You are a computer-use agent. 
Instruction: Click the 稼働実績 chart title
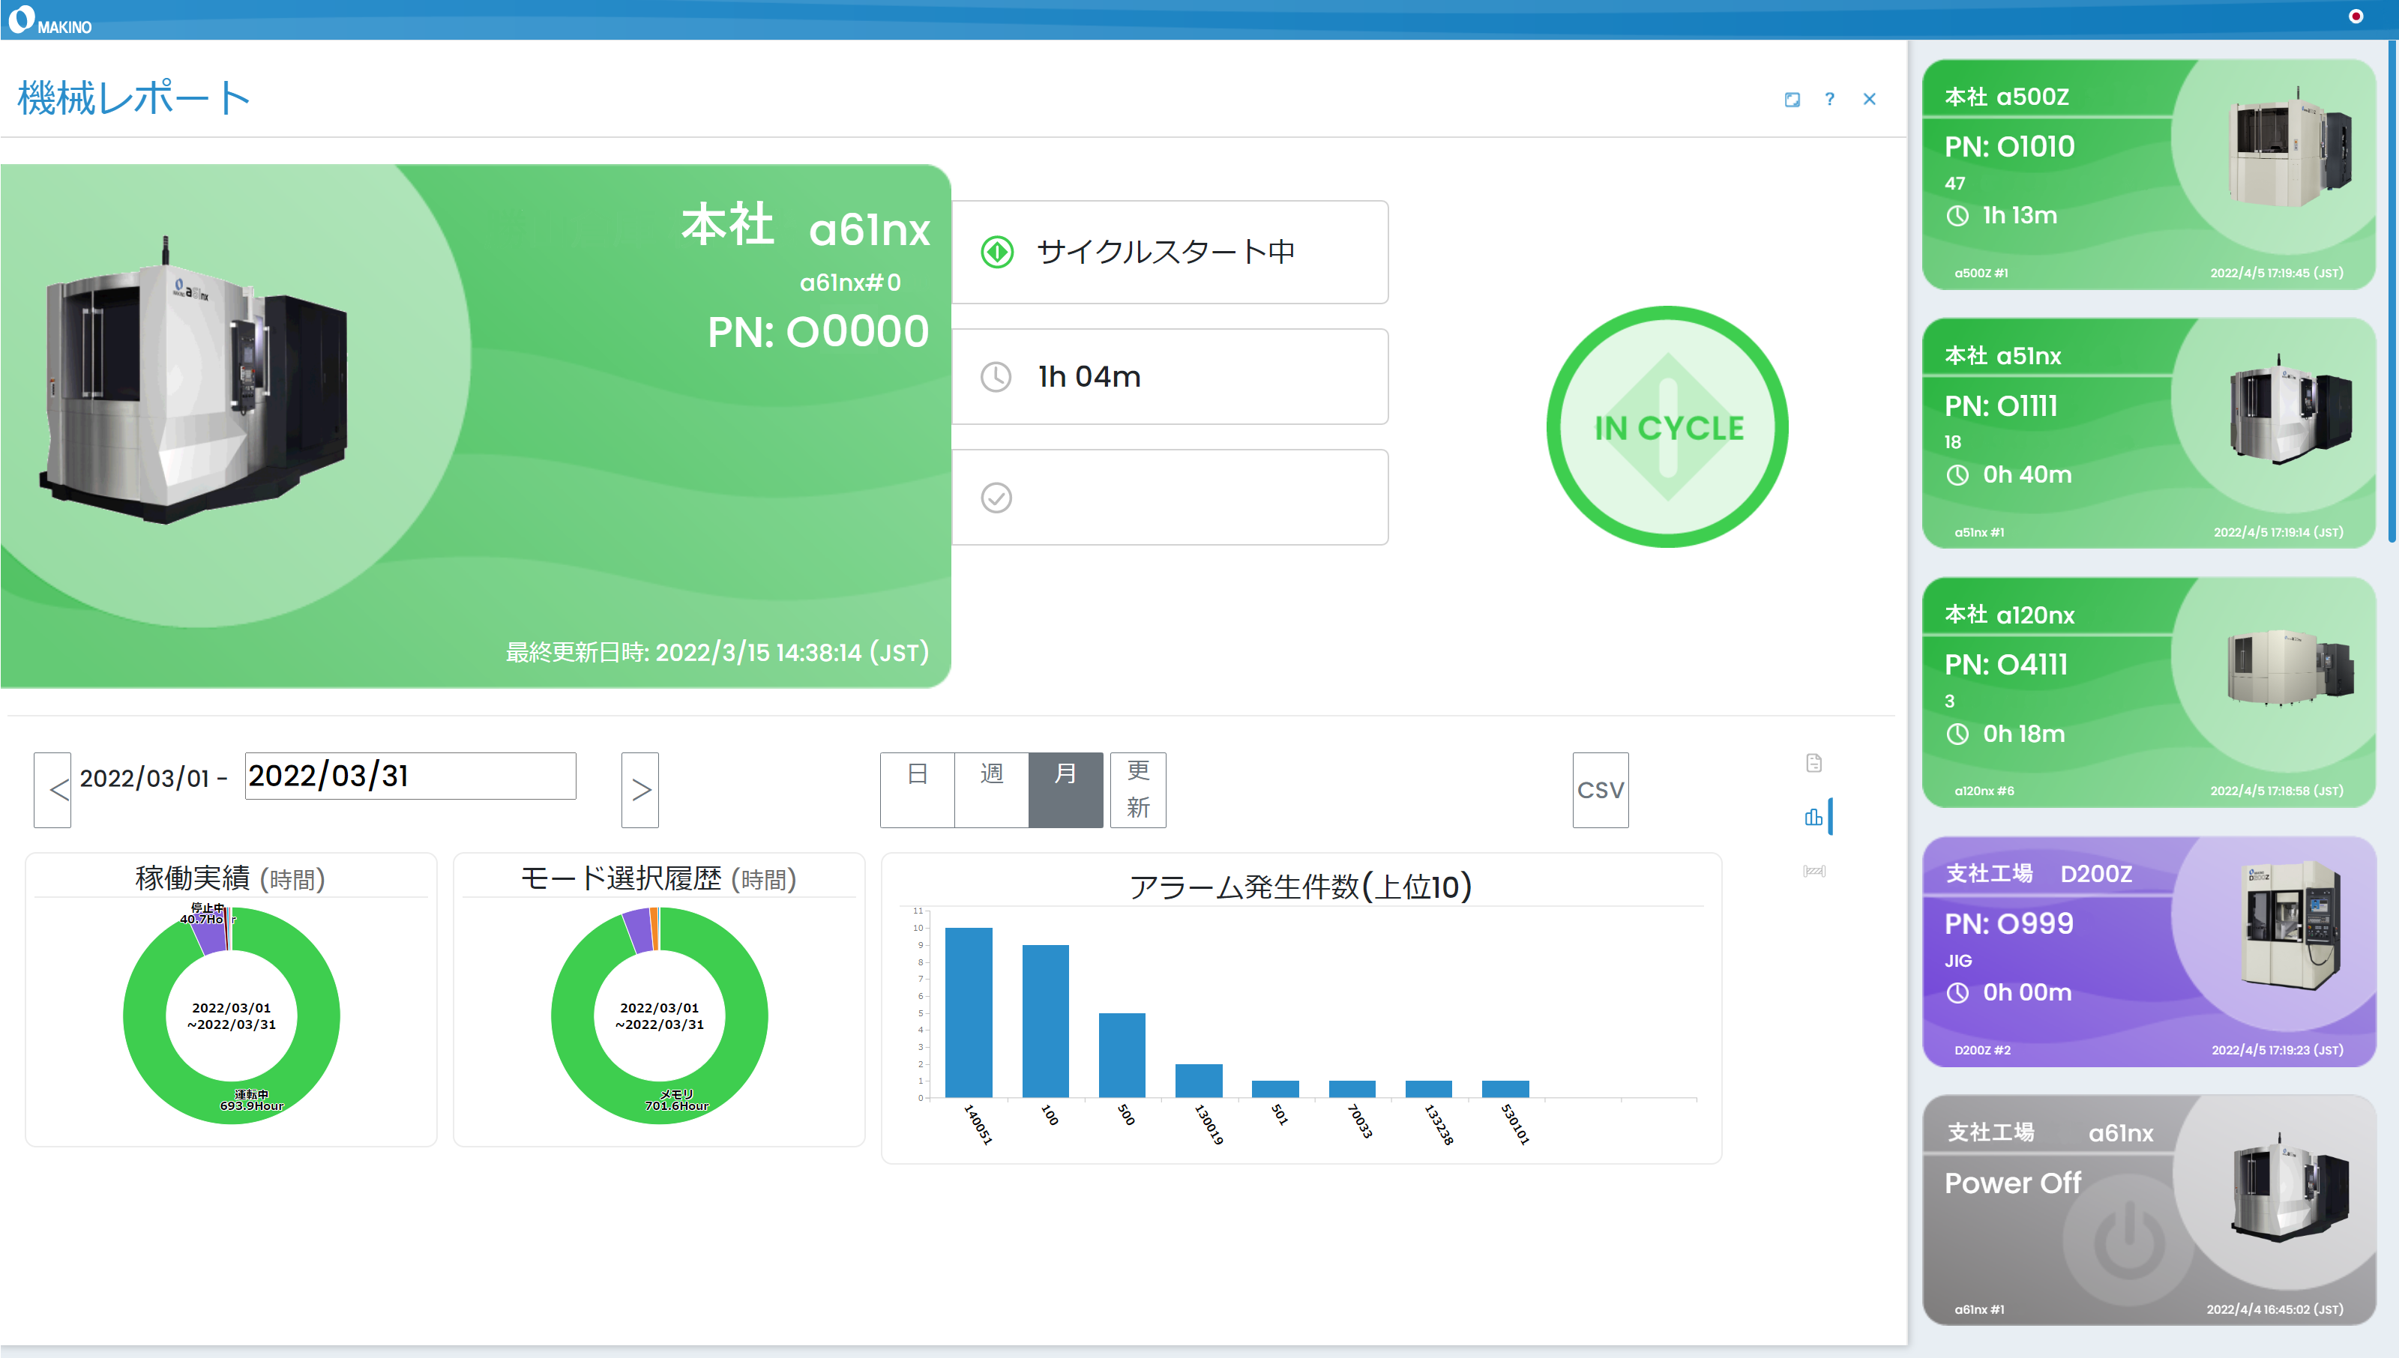[230, 878]
